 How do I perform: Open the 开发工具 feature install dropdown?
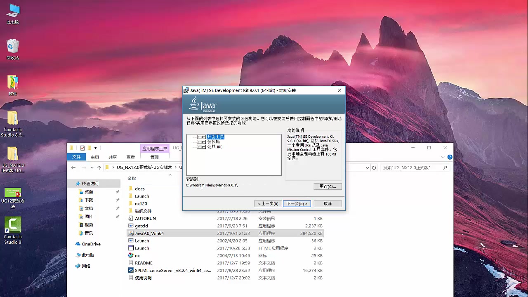coord(201,137)
